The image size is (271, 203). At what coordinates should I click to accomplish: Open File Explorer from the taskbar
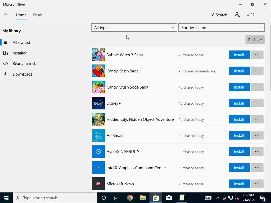tap(143, 198)
